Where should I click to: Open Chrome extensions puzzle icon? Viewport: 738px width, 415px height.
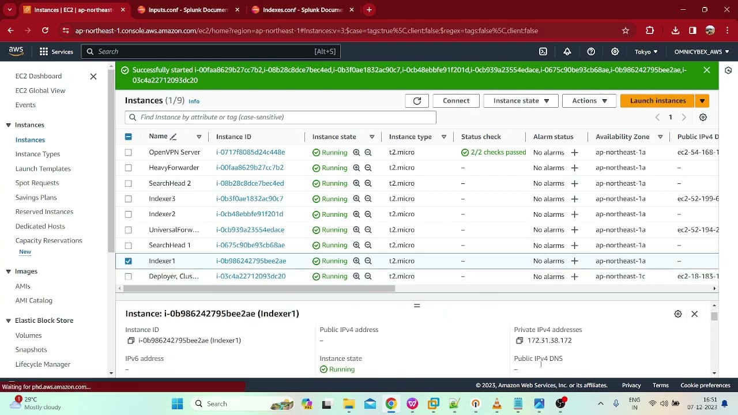click(650, 31)
